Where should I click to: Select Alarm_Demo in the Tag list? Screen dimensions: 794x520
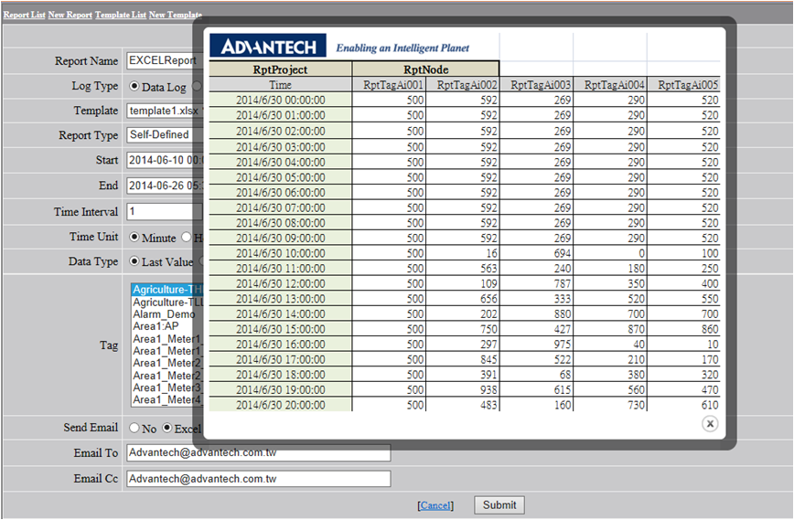tap(164, 313)
